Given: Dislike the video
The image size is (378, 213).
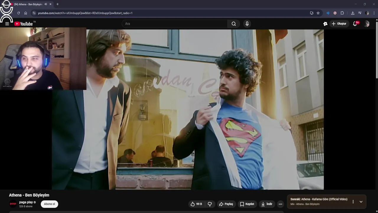Looking at the screenshot, I should click(210, 204).
